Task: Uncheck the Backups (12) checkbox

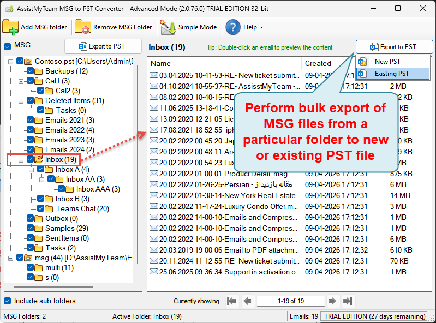Action: [x=30, y=71]
